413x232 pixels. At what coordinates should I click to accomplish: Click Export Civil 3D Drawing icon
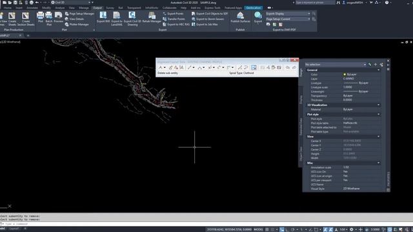132,15
